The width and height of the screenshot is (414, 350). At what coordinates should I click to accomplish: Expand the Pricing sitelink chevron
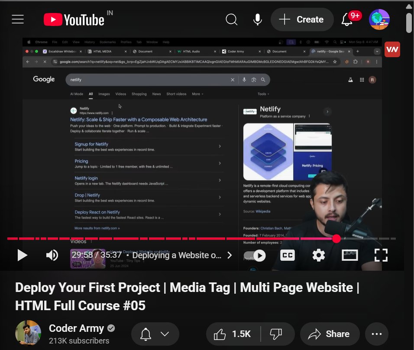220,163
